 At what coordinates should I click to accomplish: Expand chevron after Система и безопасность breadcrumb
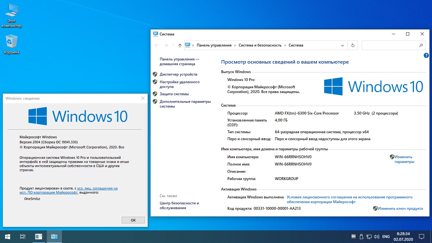285,45
